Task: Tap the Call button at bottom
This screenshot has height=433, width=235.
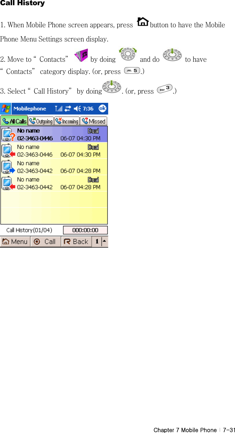Action: [x=45, y=242]
